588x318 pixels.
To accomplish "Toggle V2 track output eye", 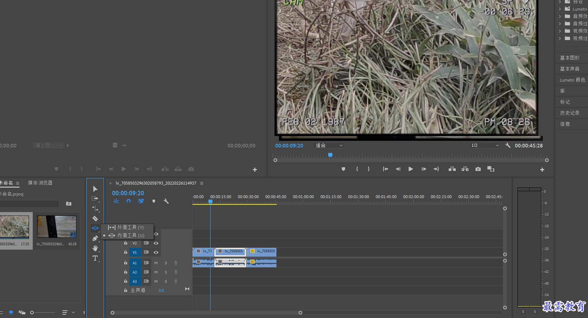I will [156, 243].
